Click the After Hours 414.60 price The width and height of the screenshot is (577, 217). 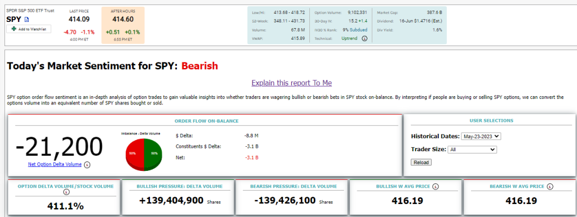click(123, 20)
